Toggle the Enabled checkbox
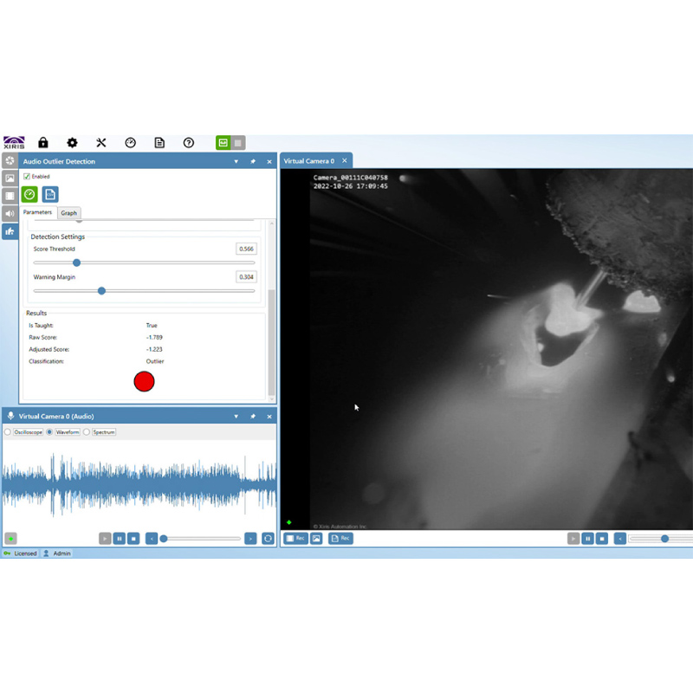This screenshot has width=693, height=693. [x=27, y=177]
